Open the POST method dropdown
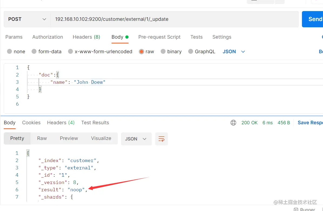Image resolution: width=323 pixels, height=211 pixels. [27, 19]
